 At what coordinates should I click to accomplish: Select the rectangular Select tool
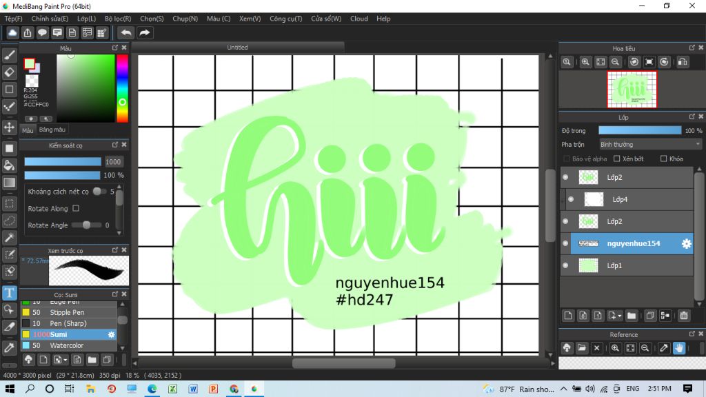pyautogui.click(x=10, y=203)
